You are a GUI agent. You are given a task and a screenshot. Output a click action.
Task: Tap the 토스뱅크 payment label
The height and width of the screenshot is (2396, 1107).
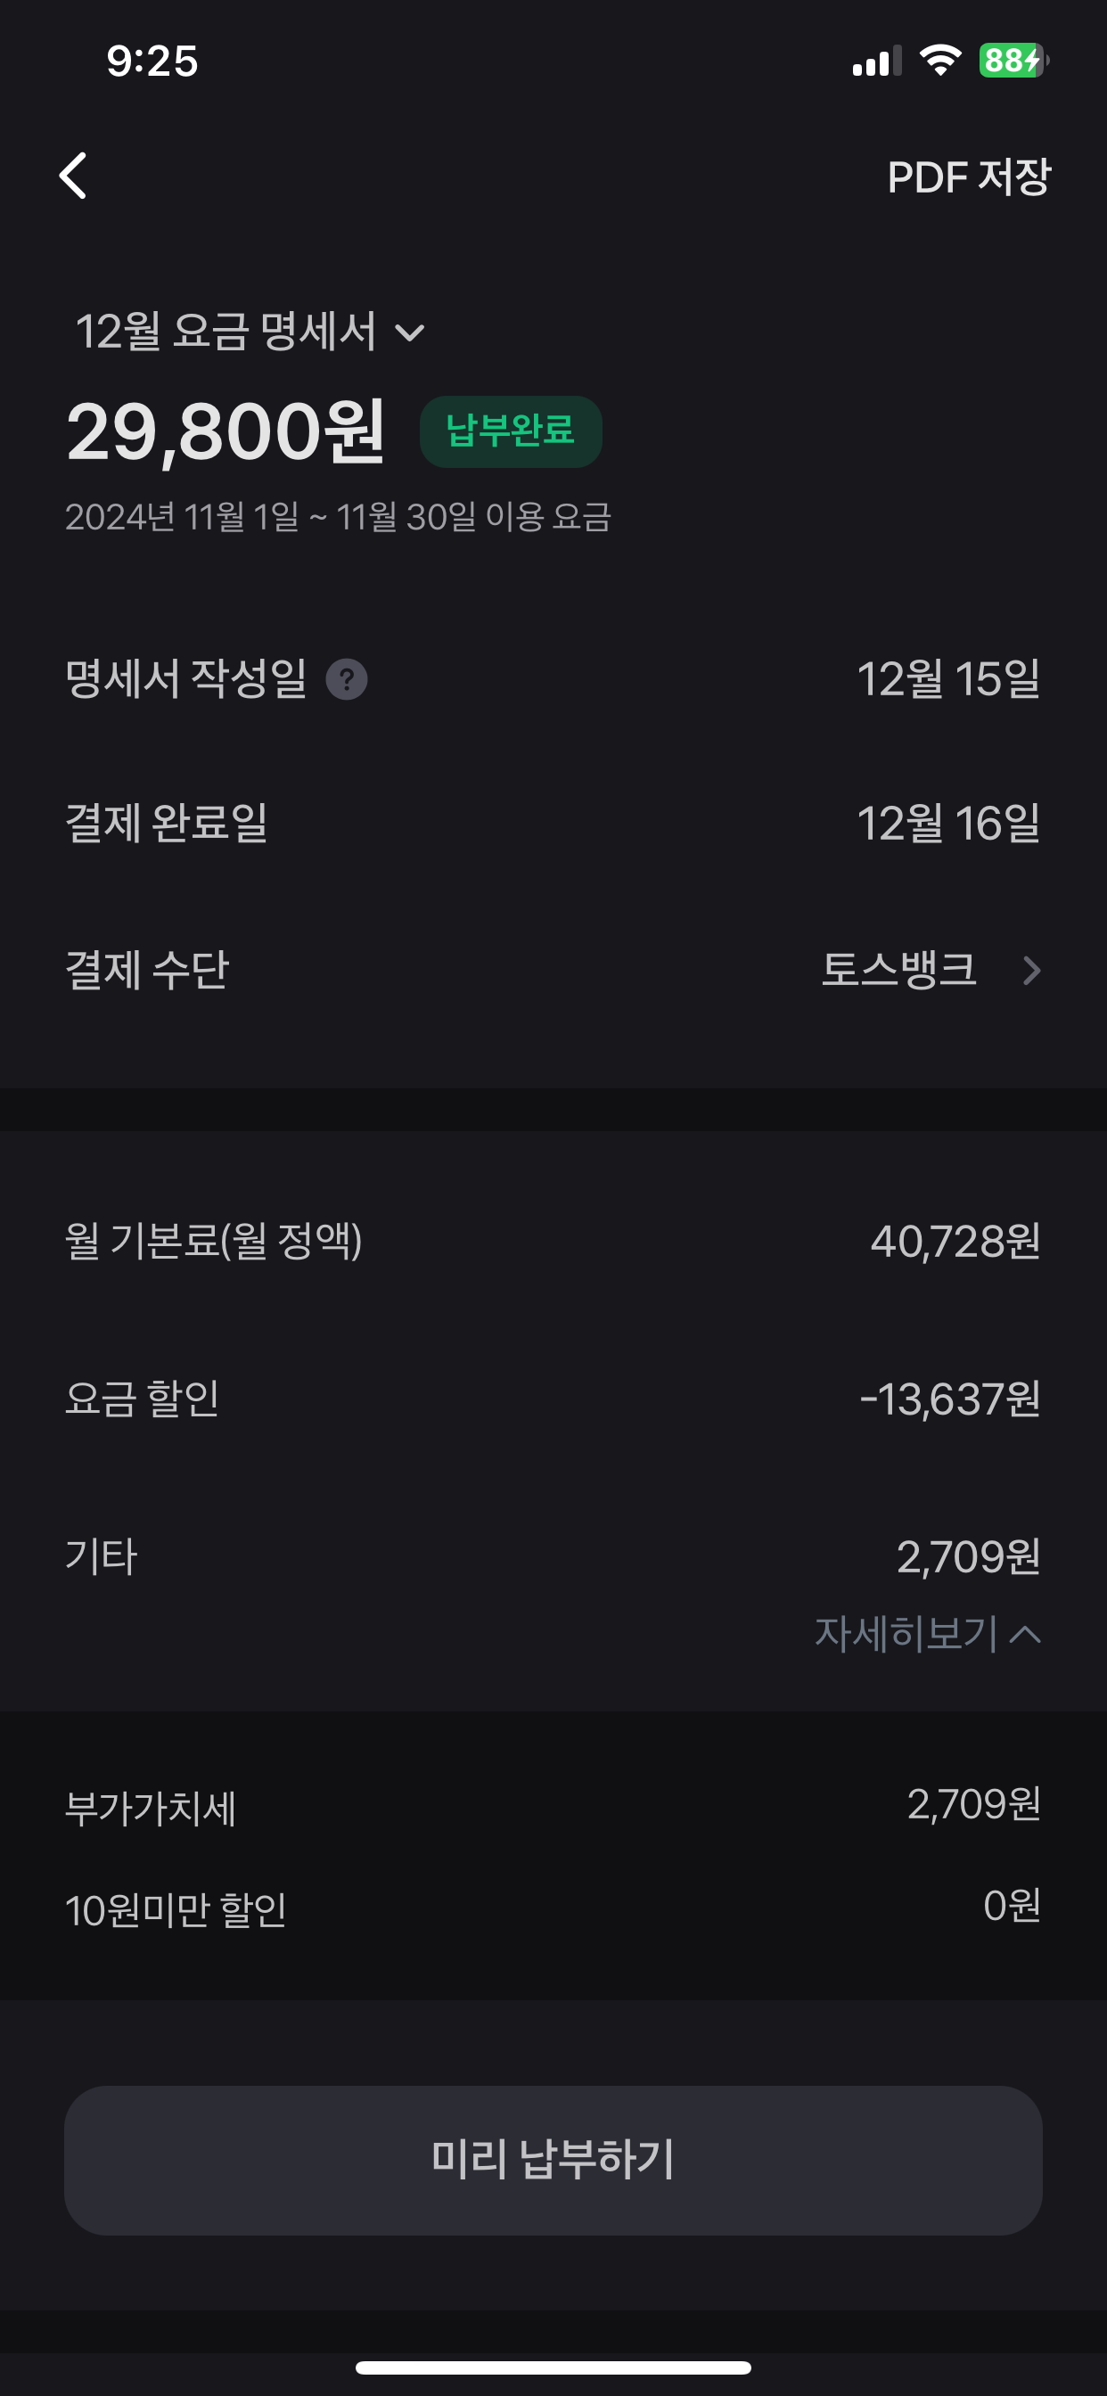pos(898,970)
